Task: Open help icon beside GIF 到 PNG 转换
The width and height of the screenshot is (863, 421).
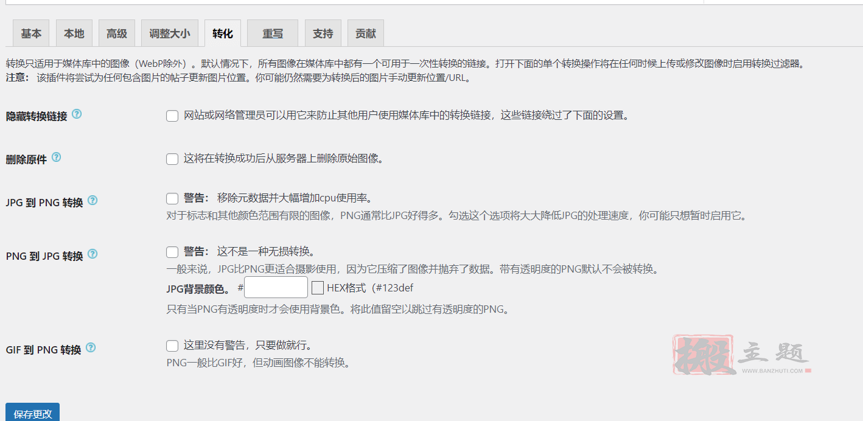Action: pyautogui.click(x=91, y=347)
